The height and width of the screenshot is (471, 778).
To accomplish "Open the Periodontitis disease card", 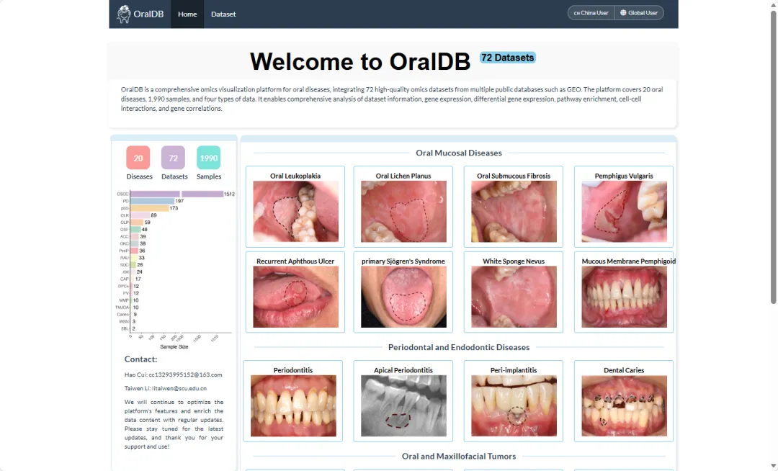I will pyautogui.click(x=292, y=401).
